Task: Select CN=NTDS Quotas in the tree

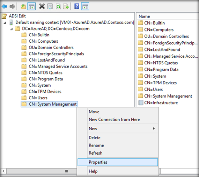Action: click(x=46, y=73)
